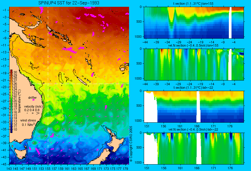Viewport: 251px width, 171px height.
Task: Click '155' on the map longitude axis
Action: [x=48, y=168]
